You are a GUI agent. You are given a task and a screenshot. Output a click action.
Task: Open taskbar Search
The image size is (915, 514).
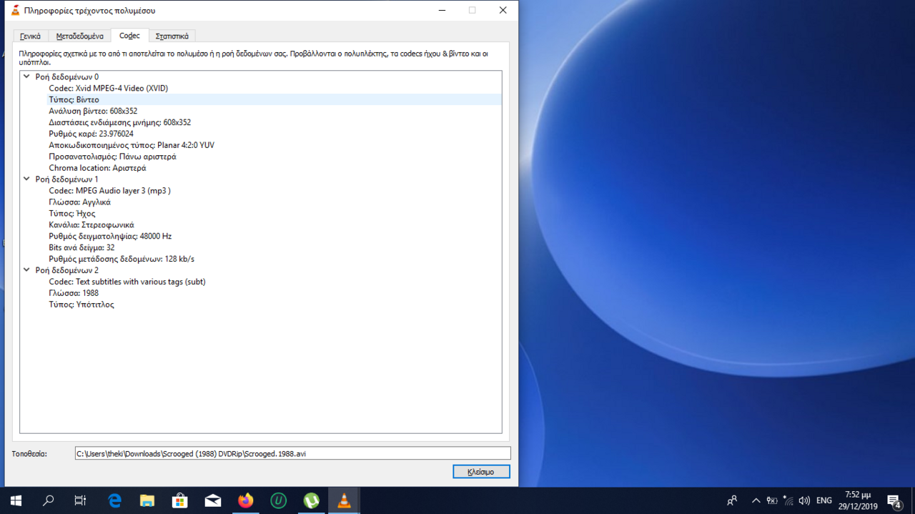49,500
